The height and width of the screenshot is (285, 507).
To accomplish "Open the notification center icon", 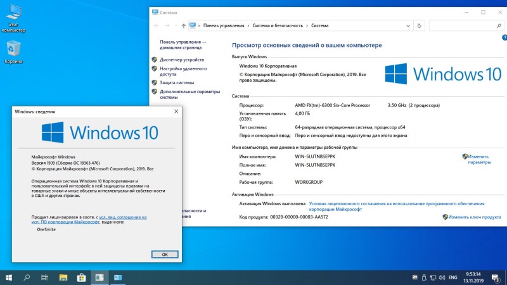I will [x=495, y=277].
